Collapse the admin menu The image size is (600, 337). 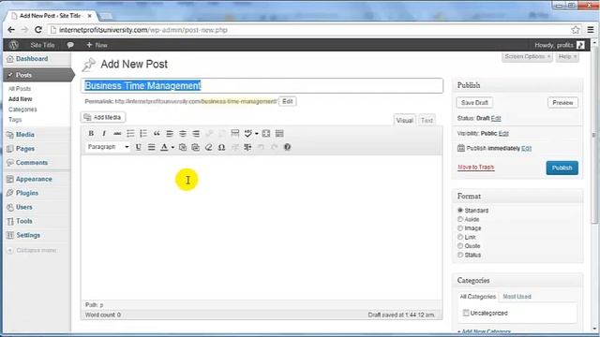[x=32, y=250]
